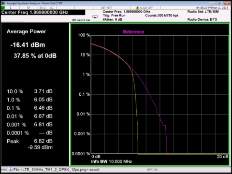This screenshot has width=232, height=174.
Task: Click the Keysight application icon in title bar
Action: [x=3, y=3]
